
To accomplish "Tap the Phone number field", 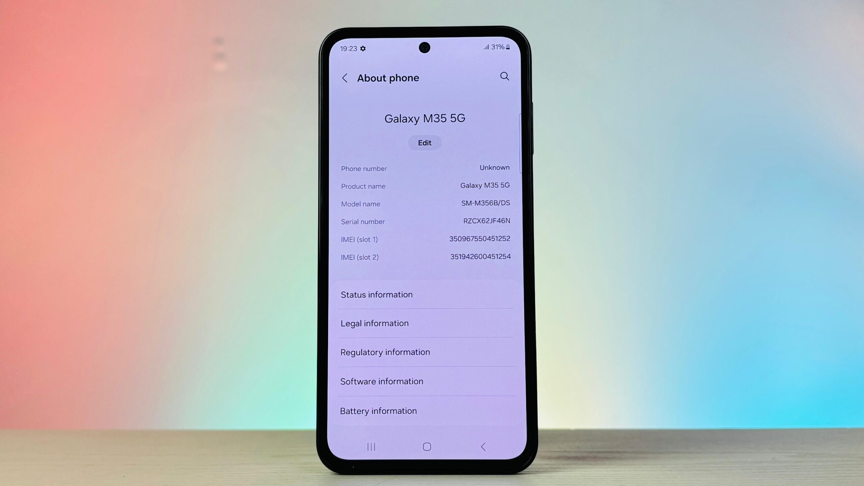I will [425, 168].
